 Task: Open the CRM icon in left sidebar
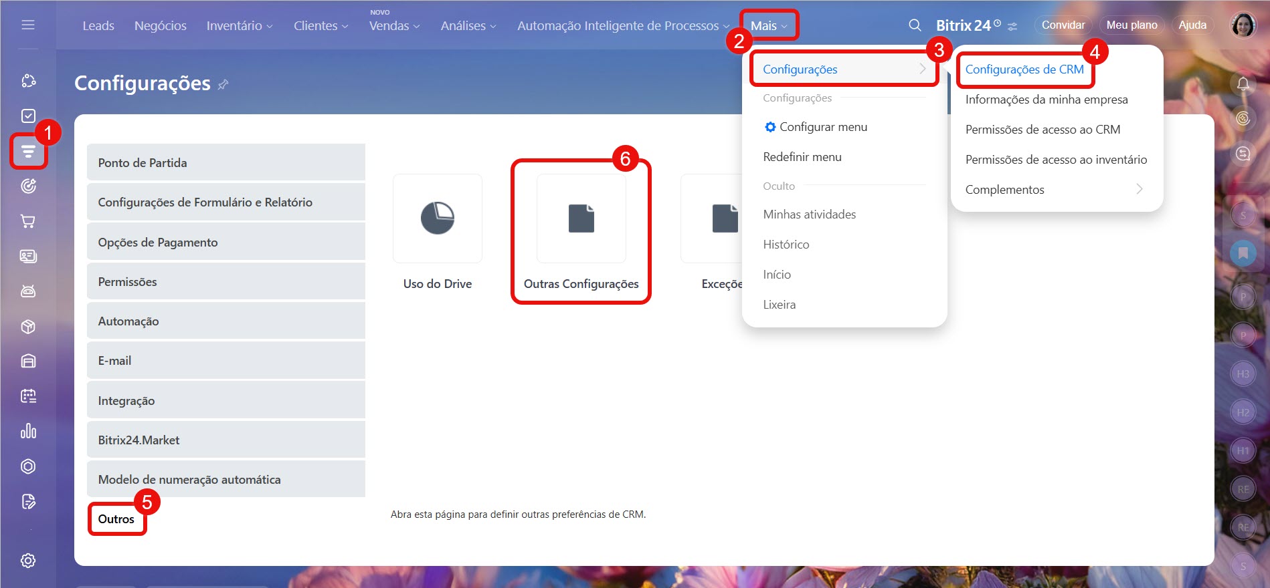(28, 152)
